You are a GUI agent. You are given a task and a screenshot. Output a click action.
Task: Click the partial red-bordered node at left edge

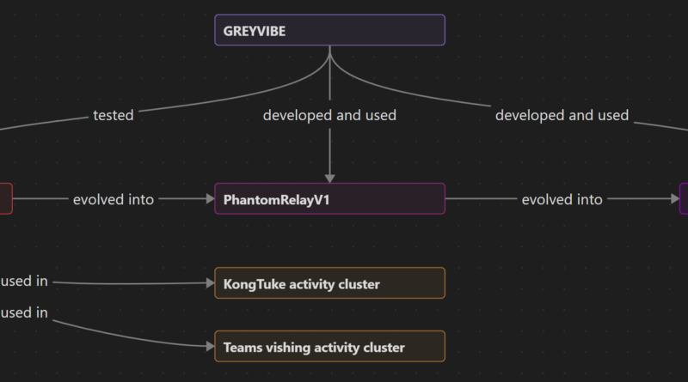[x=6, y=199]
